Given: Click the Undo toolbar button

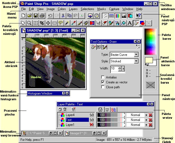Looking at the screenshot, I should 50,16.
